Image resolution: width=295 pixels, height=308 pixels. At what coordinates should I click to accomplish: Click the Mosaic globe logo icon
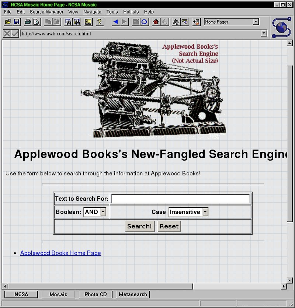(x=281, y=28)
